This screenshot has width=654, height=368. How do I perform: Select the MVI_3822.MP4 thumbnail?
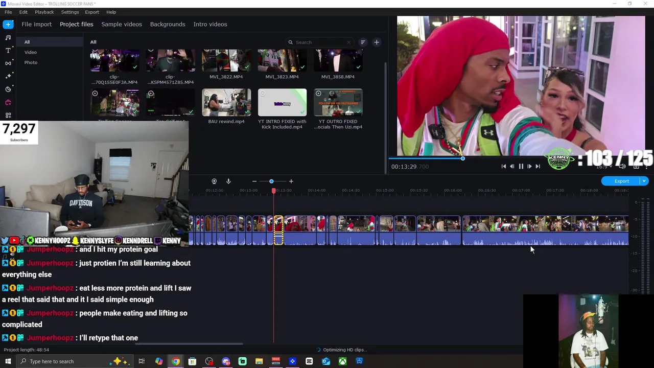(x=226, y=61)
